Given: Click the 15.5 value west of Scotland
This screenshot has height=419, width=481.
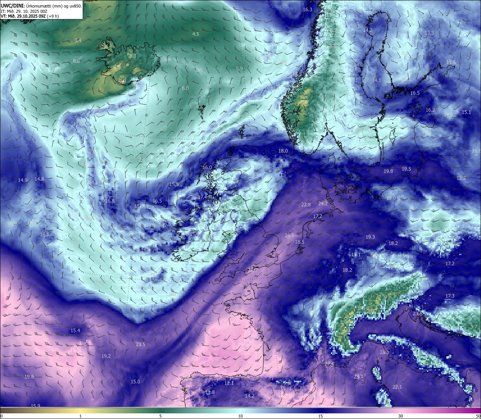Looking at the screenshot, I should (x=174, y=184).
